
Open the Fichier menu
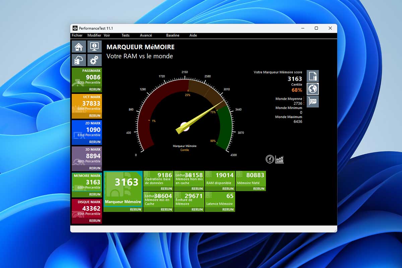77,36
